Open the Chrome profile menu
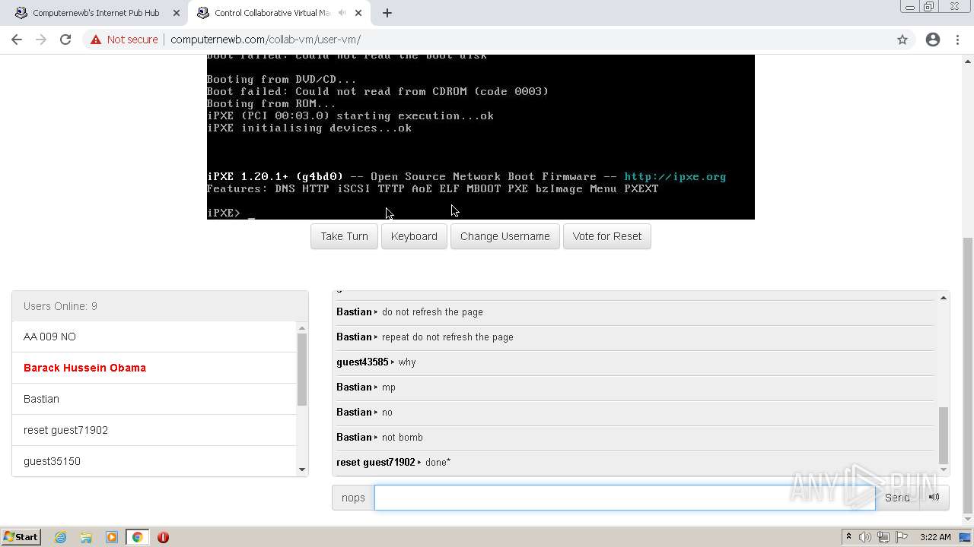This screenshot has height=547, width=974. click(x=933, y=40)
